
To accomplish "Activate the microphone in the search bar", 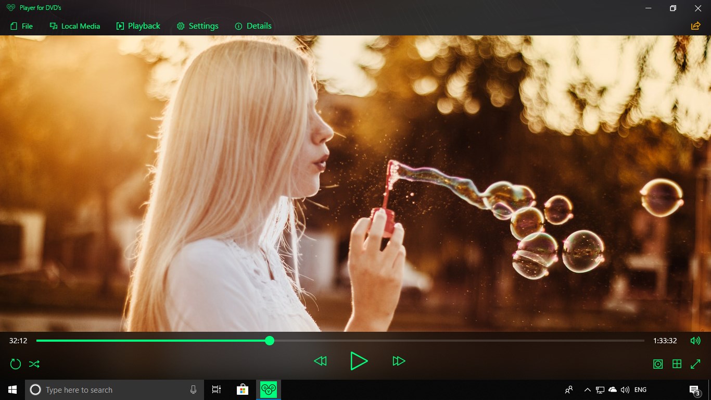I will tap(193, 390).
